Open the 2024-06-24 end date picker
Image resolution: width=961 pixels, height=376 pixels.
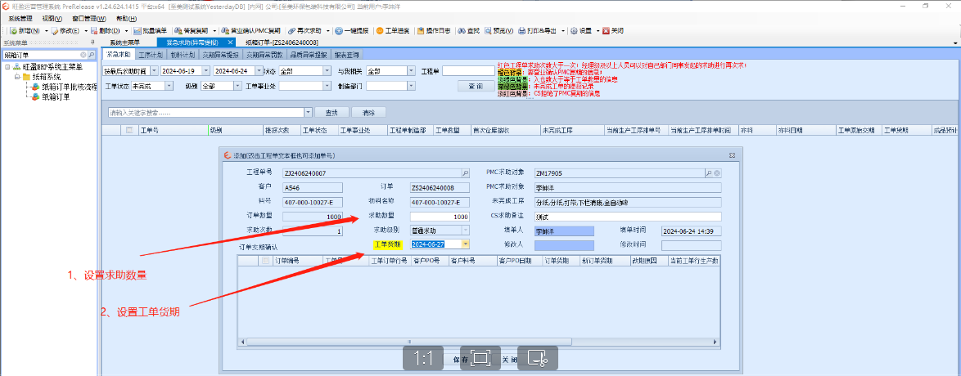click(x=259, y=70)
